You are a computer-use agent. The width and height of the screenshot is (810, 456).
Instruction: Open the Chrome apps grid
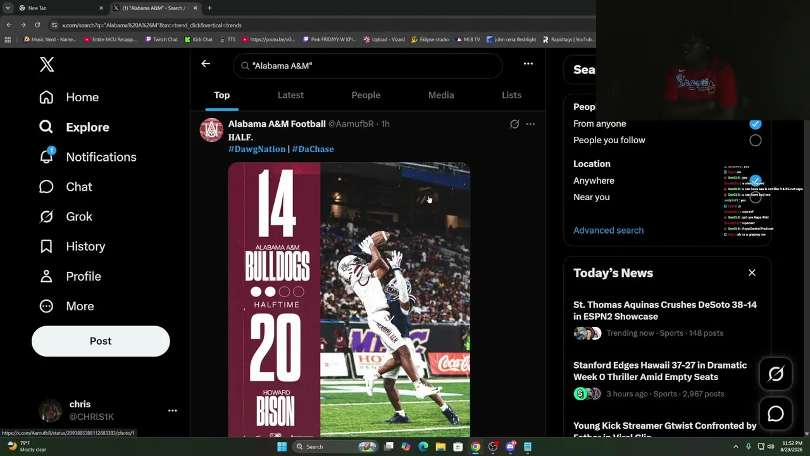[x=8, y=39]
